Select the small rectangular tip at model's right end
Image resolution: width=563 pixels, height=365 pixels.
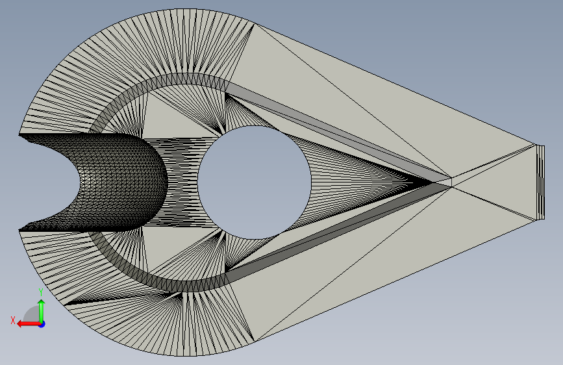coord(541,182)
